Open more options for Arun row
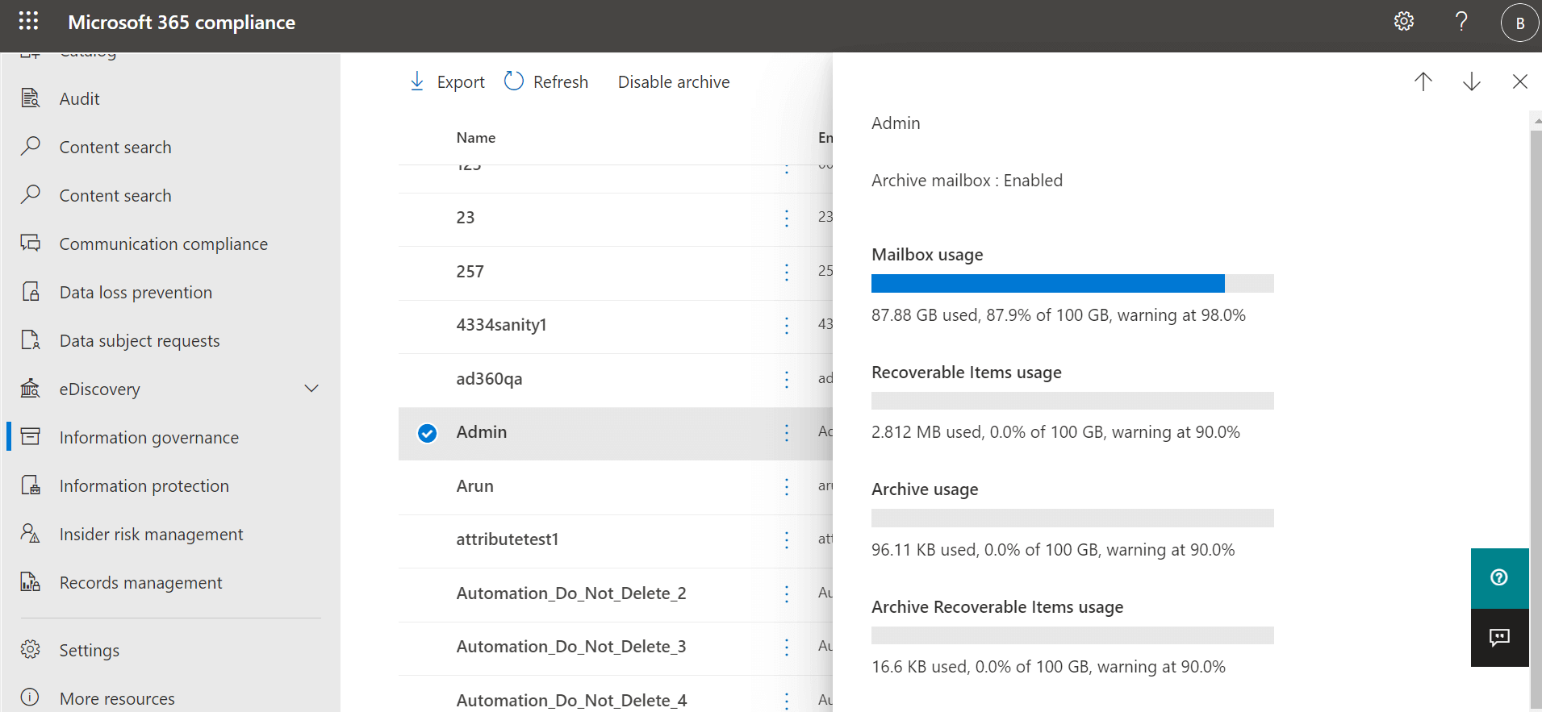Screen dimensions: 1542x712 tap(787, 486)
